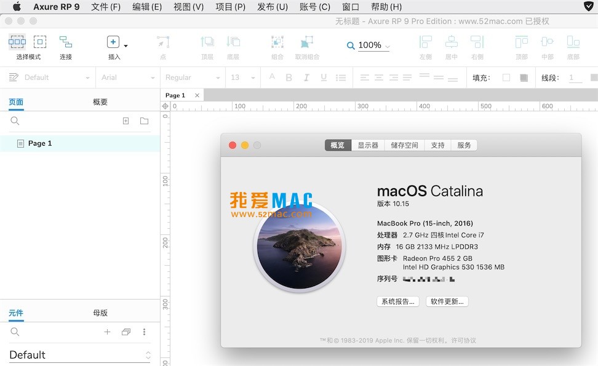Select the intersected selection mode icon
This screenshot has width=598, height=366.
17,42
